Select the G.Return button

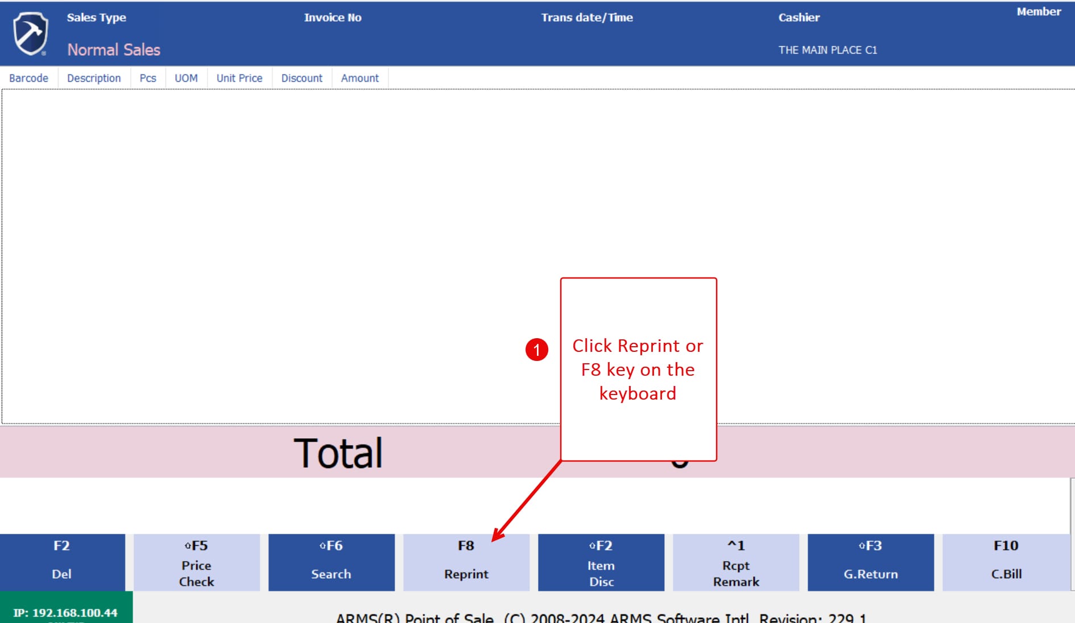point(870,563)
